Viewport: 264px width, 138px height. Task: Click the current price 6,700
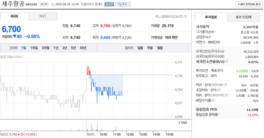(x=12, y=29)
